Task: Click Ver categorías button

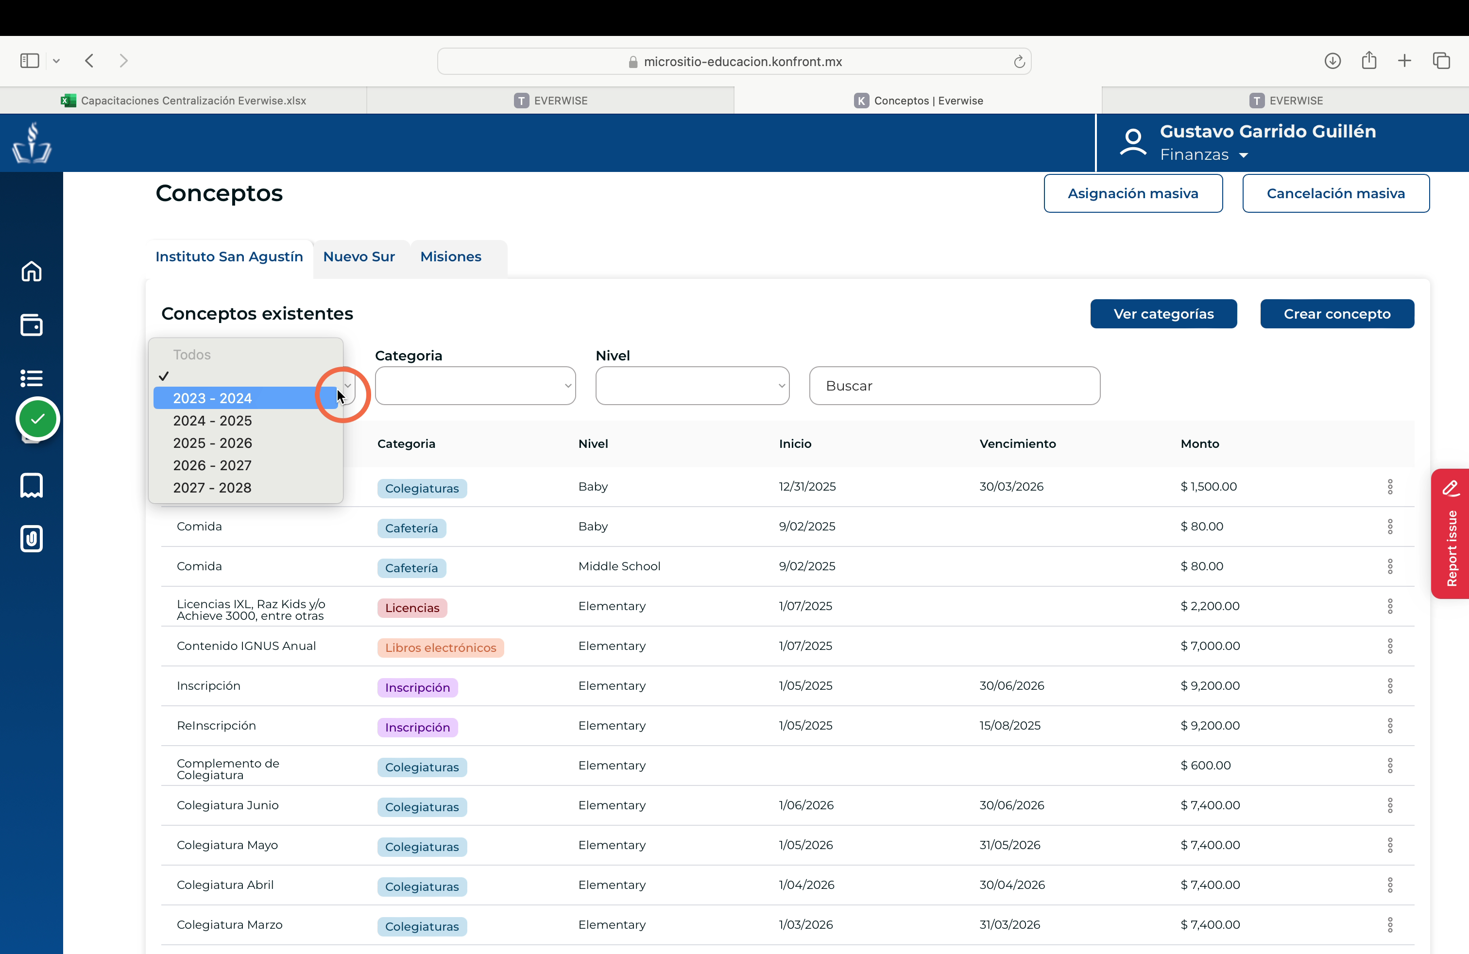Action: (1163, 313)
